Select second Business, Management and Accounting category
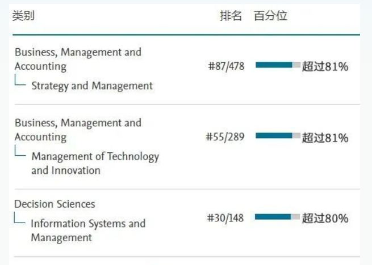This screenshot has height=265, width=372. coord(78,130)
